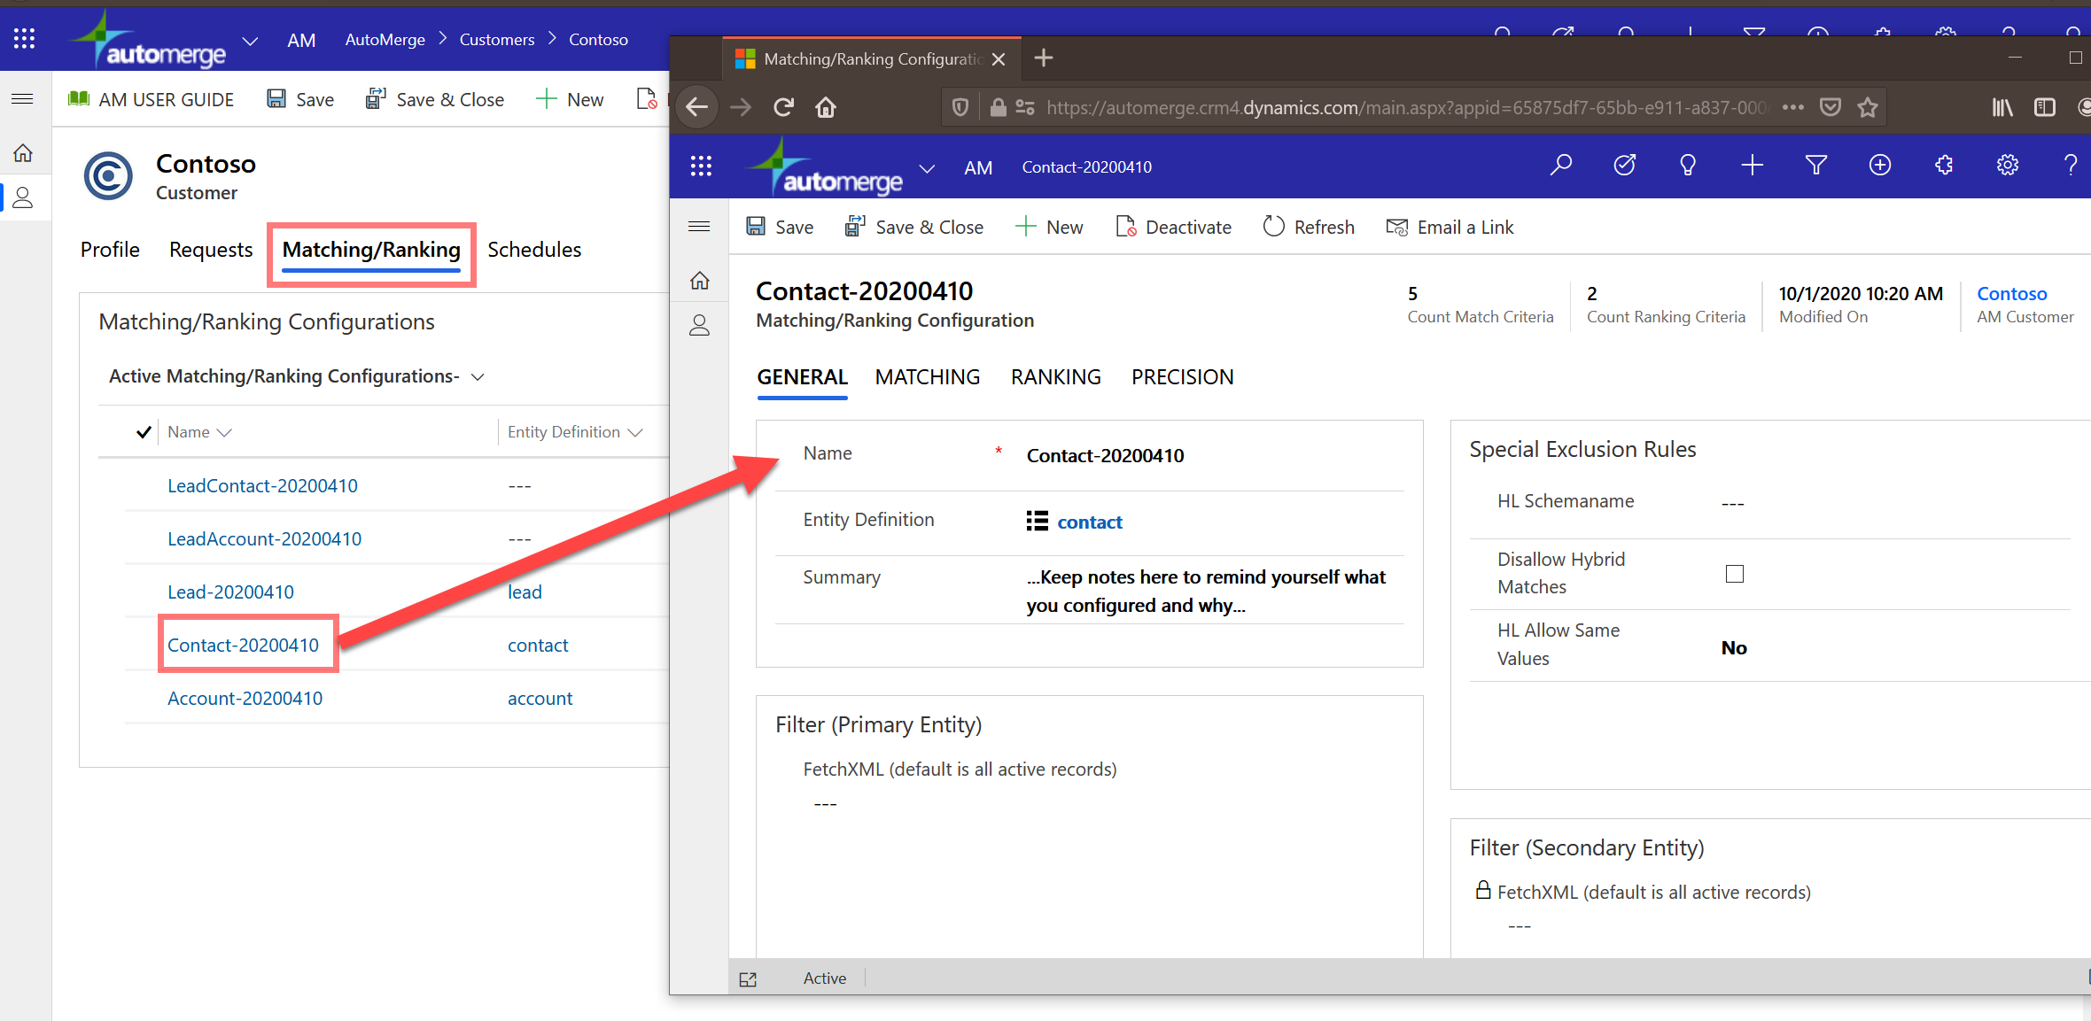Expand app chevron beside logo in Contoso window

tap(250, 41)
